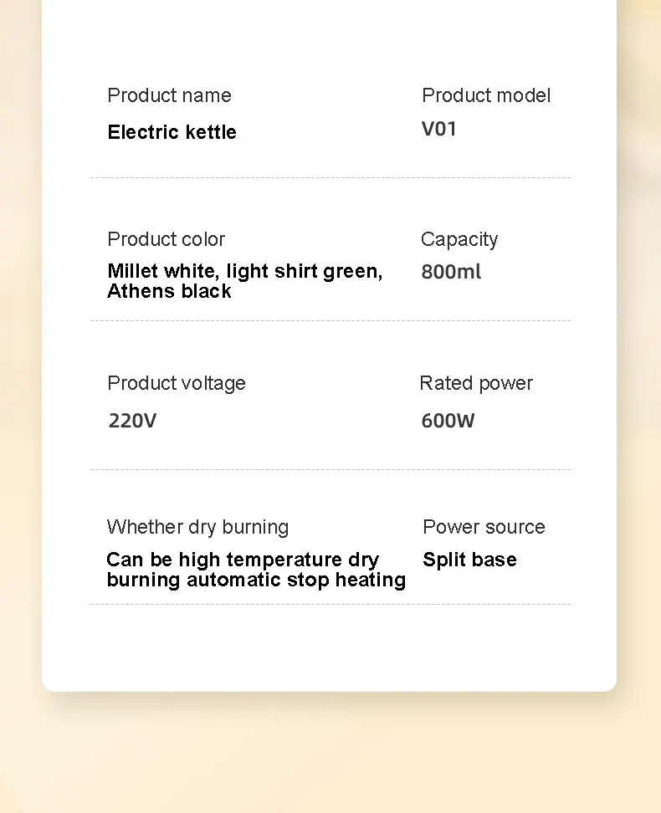The height and width of the screenshot is (813, 661).
Task: Select the "Split base" value
Action: (x=469, y=560)
